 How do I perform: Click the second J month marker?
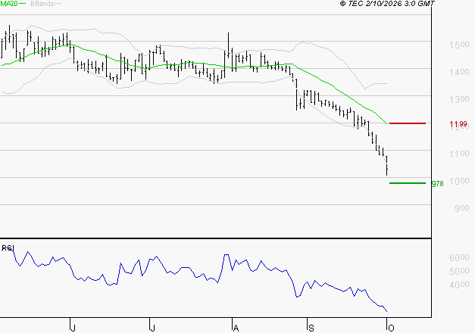point(153,328)
